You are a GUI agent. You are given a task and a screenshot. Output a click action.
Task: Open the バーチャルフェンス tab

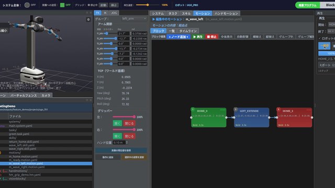click(x=24, y=95)
